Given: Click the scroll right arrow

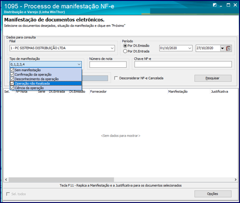Looking at the screenshot, I should click(236, 179).
